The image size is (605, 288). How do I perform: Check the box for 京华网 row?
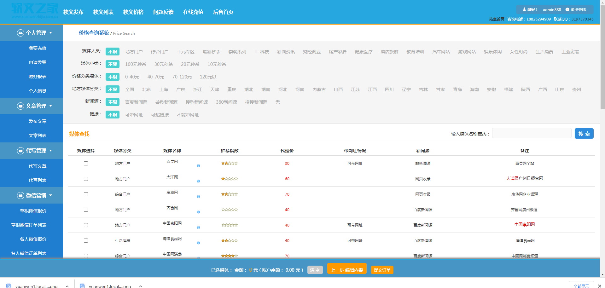[x=86, y=194]
